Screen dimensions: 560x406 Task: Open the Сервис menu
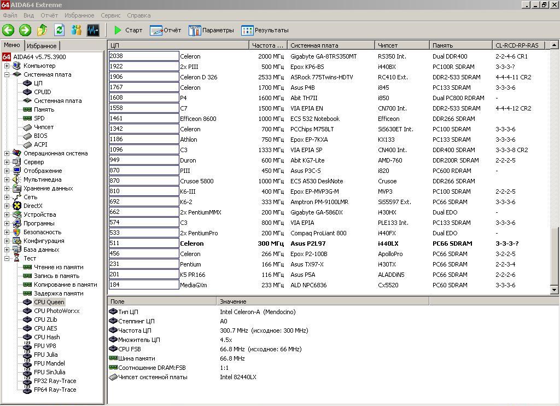(x=110, y=15)
